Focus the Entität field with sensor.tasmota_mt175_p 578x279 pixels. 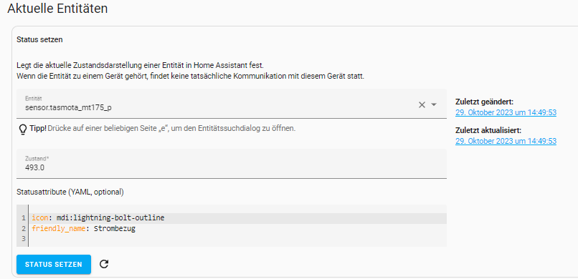coord(232,104)
